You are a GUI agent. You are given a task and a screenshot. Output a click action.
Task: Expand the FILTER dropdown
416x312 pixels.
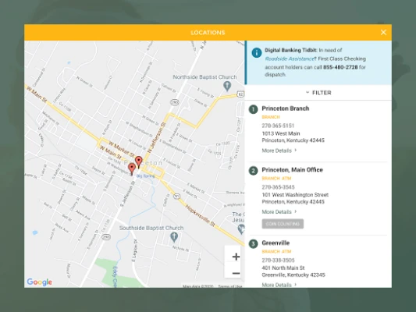pos(318,93)
